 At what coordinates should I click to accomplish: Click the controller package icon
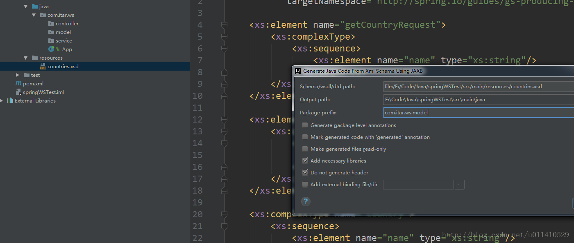click(51, 24)
